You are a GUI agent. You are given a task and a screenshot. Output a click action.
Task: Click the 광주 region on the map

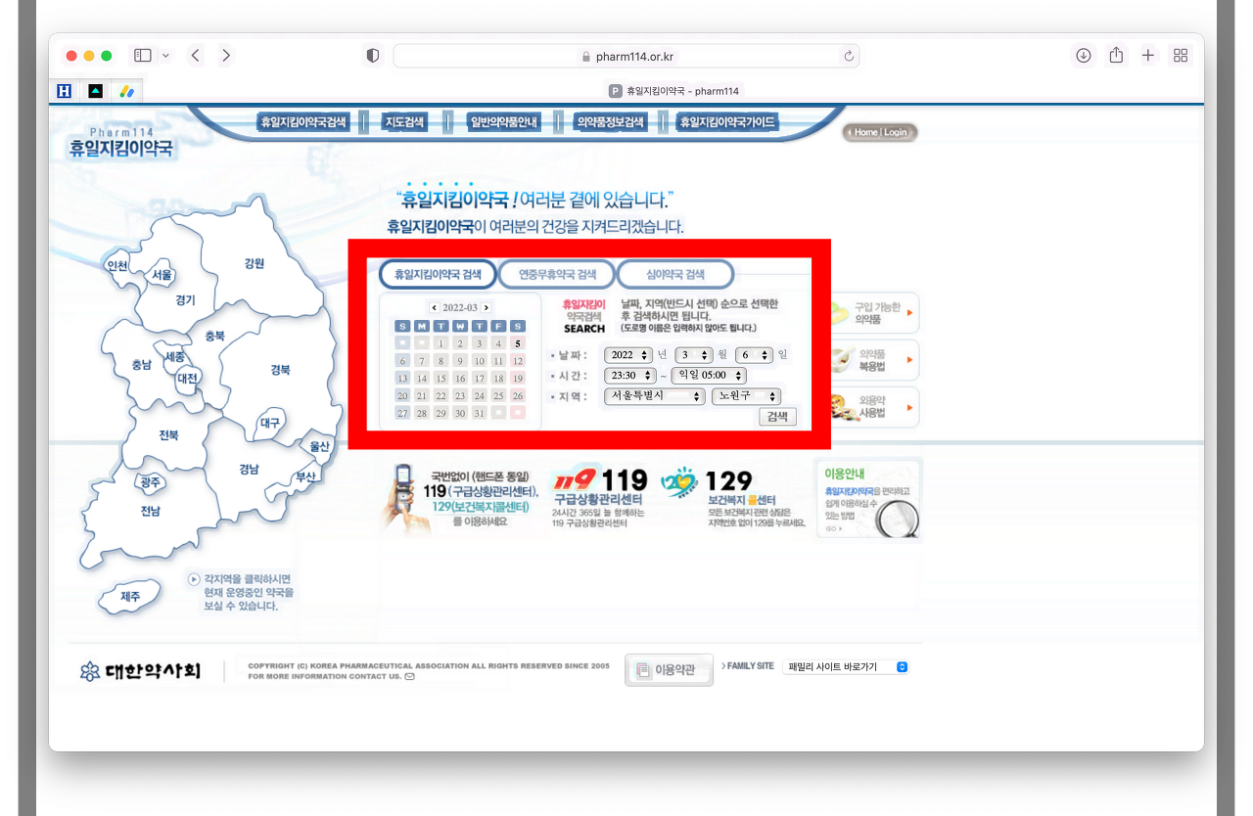click(150, 482)
